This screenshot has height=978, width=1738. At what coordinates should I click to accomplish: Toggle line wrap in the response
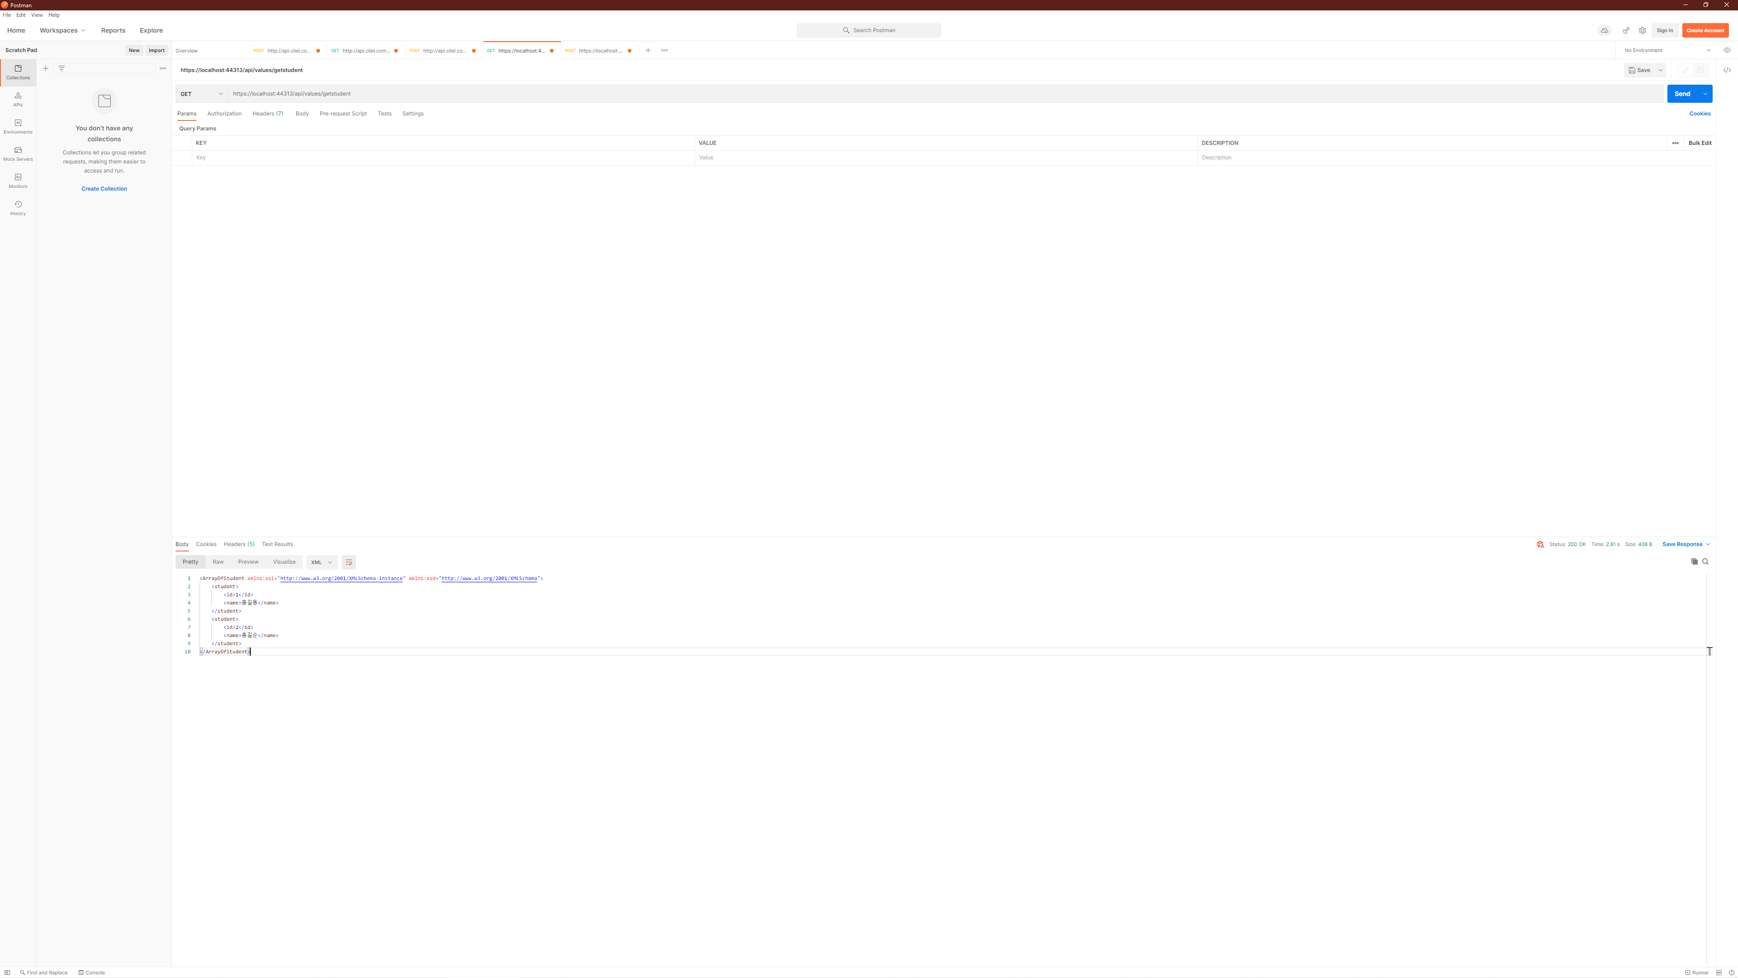(349, 562)
